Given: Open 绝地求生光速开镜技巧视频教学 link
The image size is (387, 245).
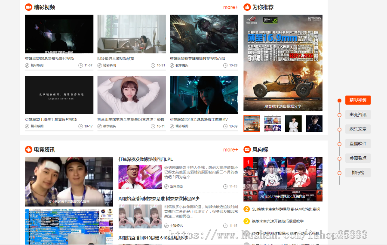Looking at the screenshot, I should tap(278, 221).
